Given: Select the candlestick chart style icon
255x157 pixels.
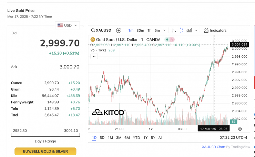Looking at the screenshot, I should pyautogui.click(x=181, y=30).
